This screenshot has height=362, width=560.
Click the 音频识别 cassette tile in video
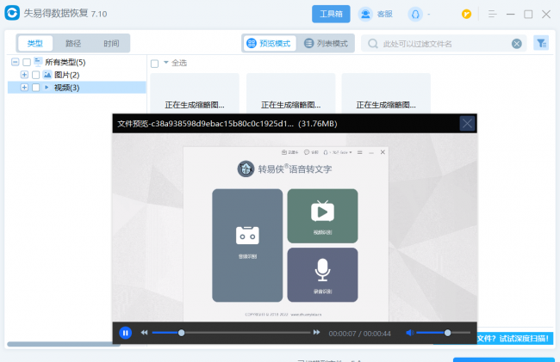(x=247, y=245)
